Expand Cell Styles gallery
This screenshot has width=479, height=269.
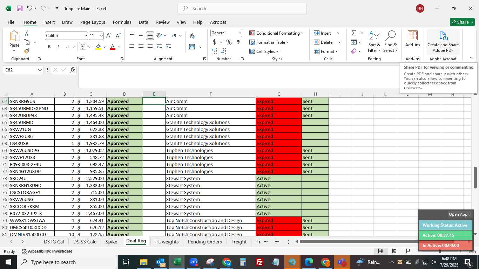click(x=264, y=51)
